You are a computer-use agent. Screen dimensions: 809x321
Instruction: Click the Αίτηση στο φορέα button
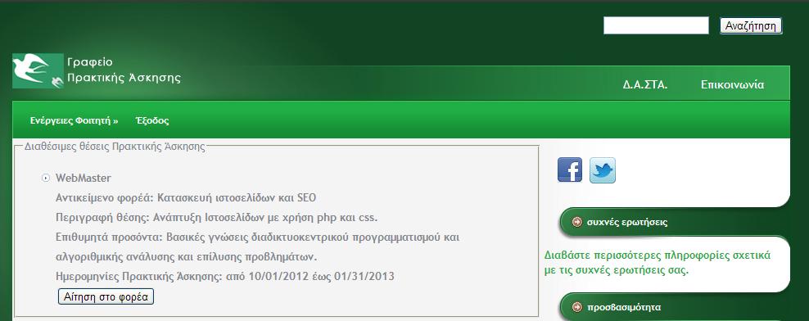(x=106, y=296)
